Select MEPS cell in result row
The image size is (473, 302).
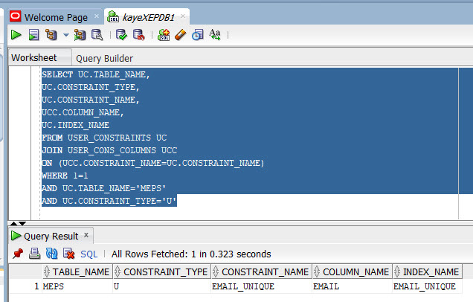click(x=77, y=286)
